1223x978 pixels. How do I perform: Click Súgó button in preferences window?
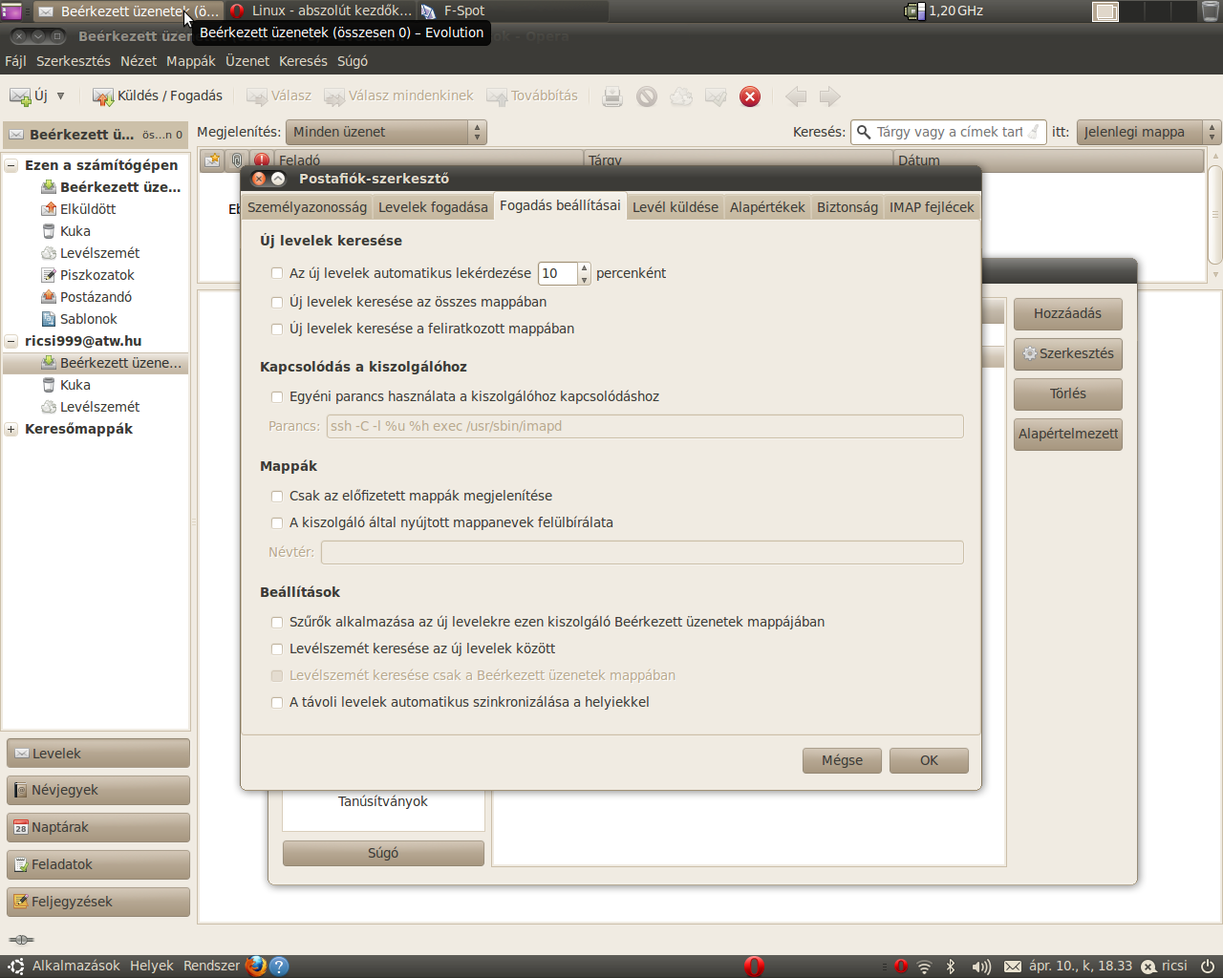click(383, 853)
